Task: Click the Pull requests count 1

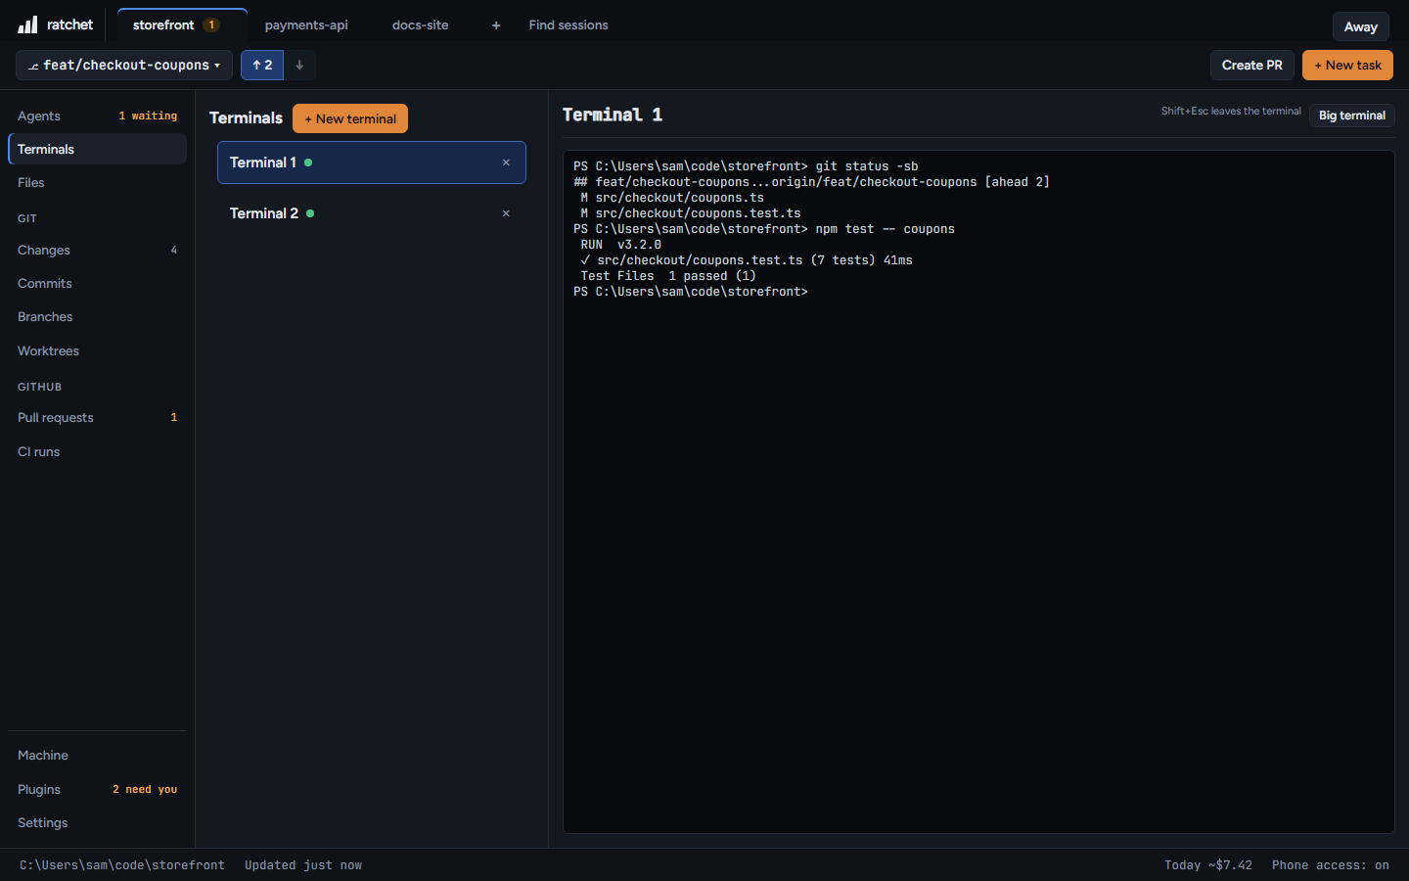Action: pos(174,417)
